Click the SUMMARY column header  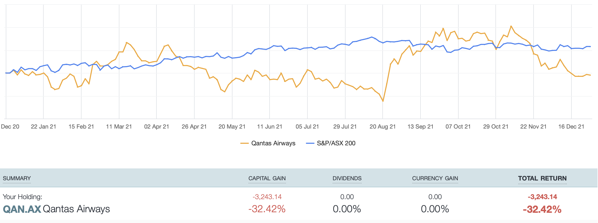pos(17,178)
